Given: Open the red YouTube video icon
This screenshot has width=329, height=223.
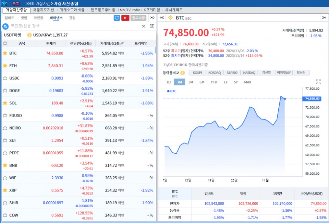Looking at the screenshot, I should (125, 18).
